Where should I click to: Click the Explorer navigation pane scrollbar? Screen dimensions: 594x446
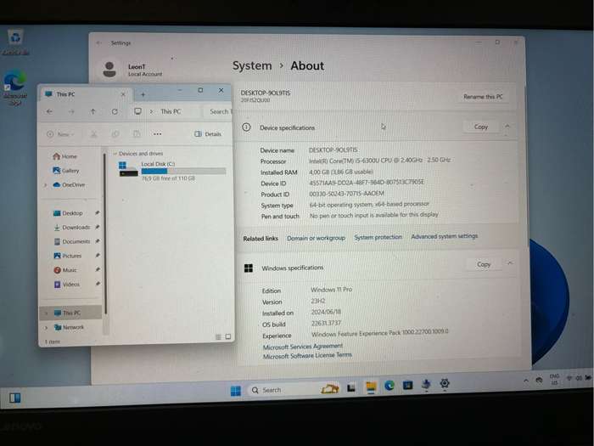click(105, 234)
